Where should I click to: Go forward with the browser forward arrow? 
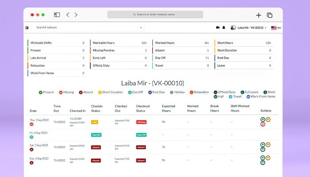(x=76, y=15)
